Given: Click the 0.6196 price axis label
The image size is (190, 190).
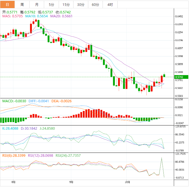Looking at the screenshot, I should click(x=179, y=40).
